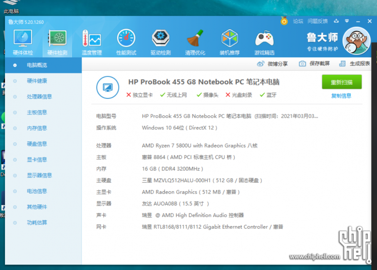Open 游戏精选 gamepad icon
The image size is (377, 270).
click(264, 42)
